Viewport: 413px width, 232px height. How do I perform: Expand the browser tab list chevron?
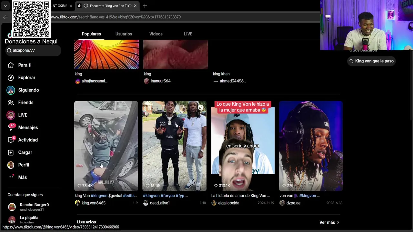pyautogui.click(x=5, y=6)
